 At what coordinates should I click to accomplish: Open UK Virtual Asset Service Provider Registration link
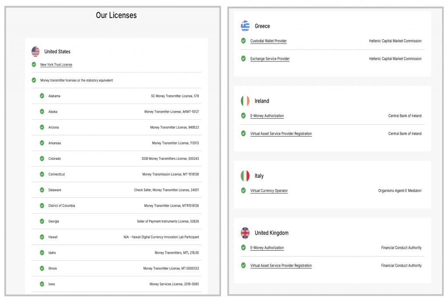coord(281,266)
